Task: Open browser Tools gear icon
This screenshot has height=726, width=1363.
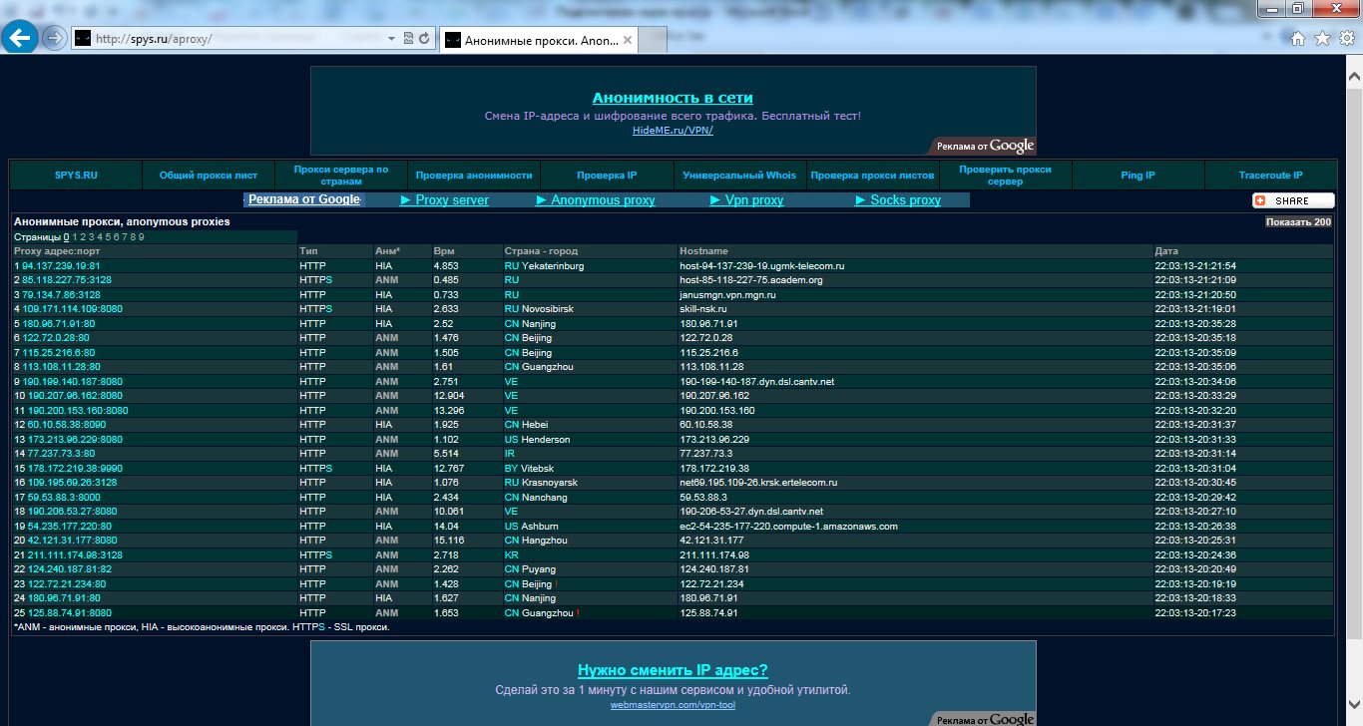Action: [1347, 39]
